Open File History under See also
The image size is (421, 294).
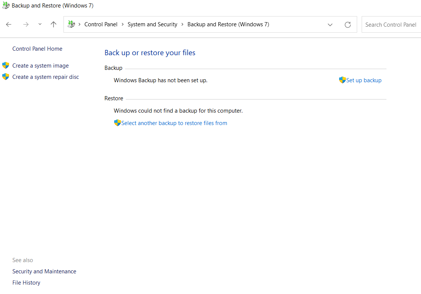[x=26, y=283]
